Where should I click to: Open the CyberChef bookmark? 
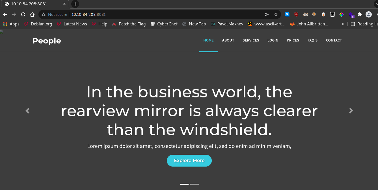pyautogui.click(x=164, y=24)
